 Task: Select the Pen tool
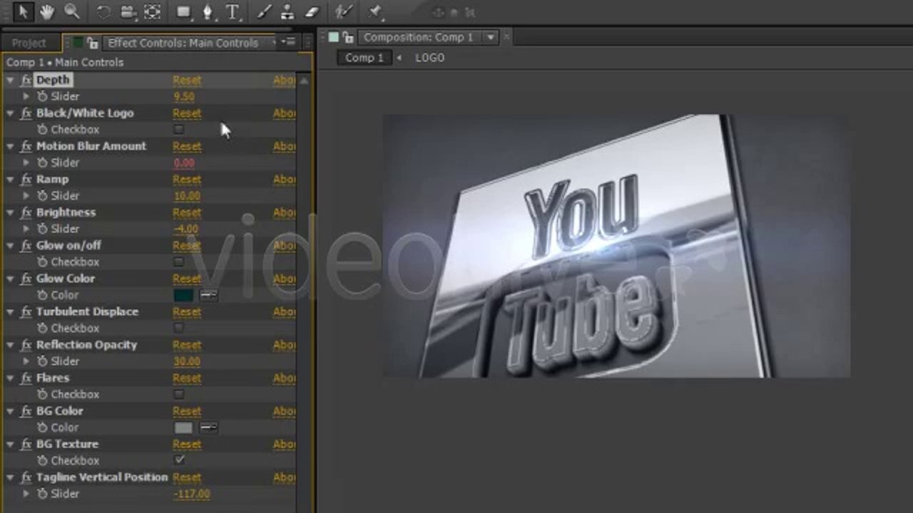(208, 12)
